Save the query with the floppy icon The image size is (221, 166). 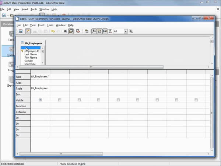point(21,31)
